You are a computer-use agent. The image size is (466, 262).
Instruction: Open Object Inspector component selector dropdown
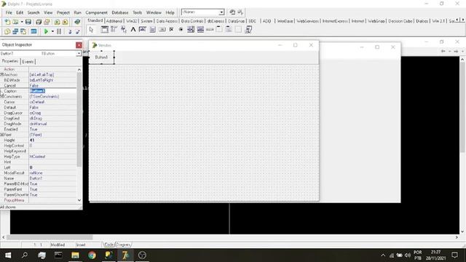(x=79, y=53)
